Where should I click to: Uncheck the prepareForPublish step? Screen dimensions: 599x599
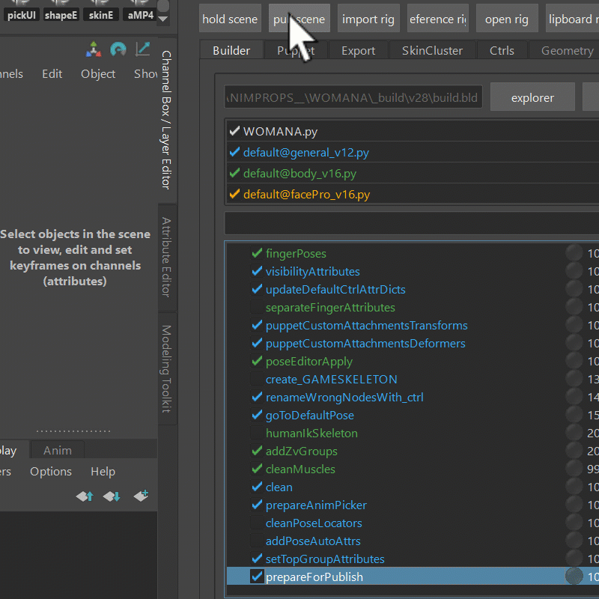point(257,576)
